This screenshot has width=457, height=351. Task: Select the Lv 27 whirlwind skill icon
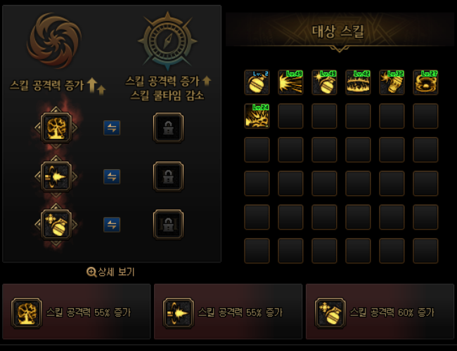pyautogui.click(x=425, y=82)
